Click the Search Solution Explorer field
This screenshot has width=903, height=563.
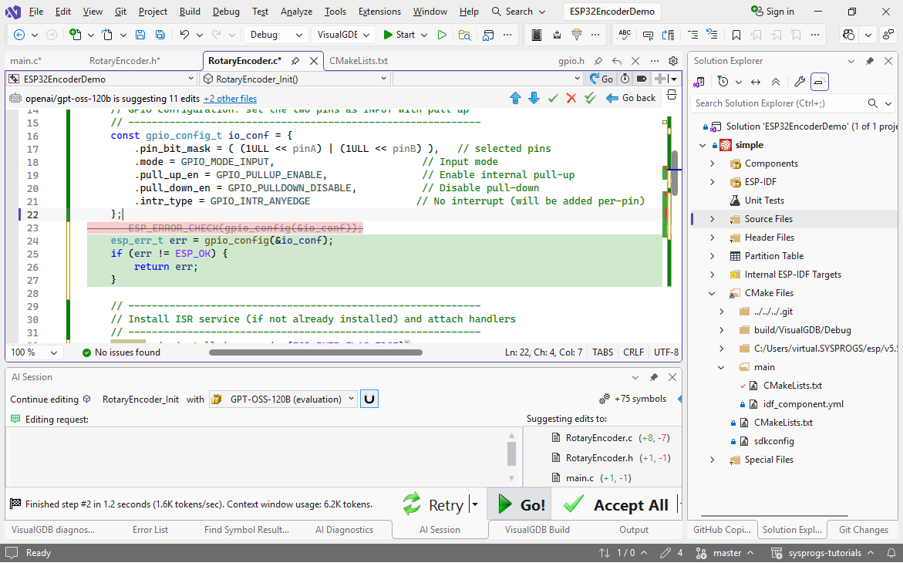777,103
